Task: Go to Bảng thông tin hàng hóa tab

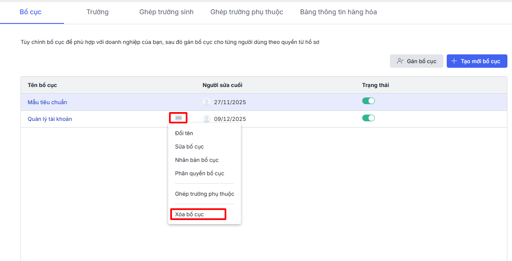Action: [x=338, y=12]
